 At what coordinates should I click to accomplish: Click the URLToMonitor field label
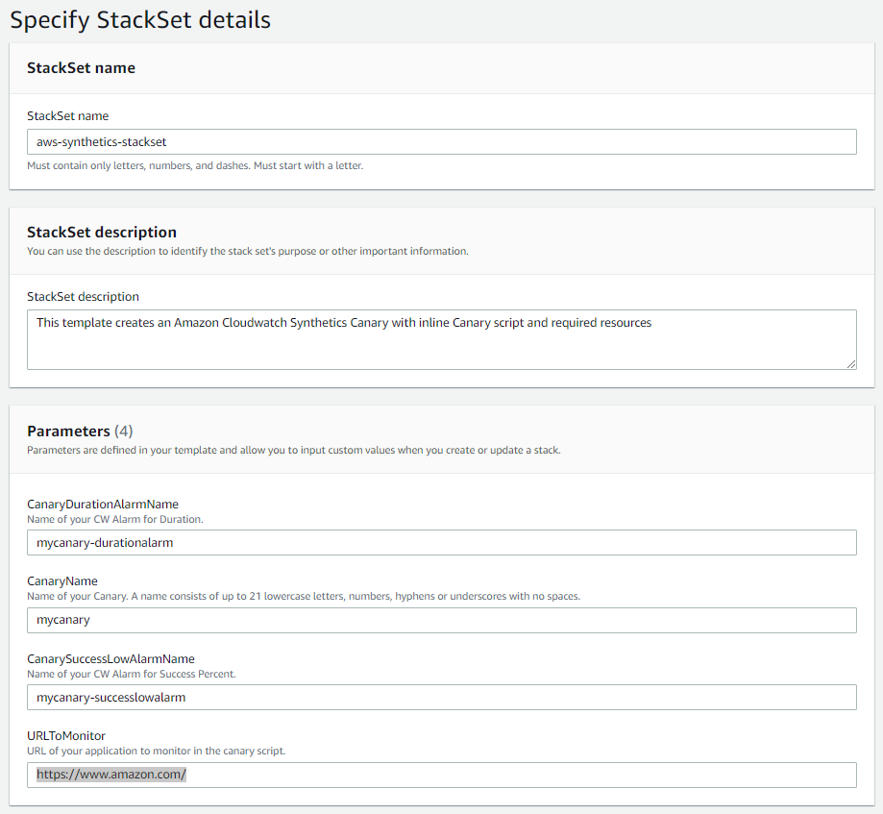[x=67, y=735]
